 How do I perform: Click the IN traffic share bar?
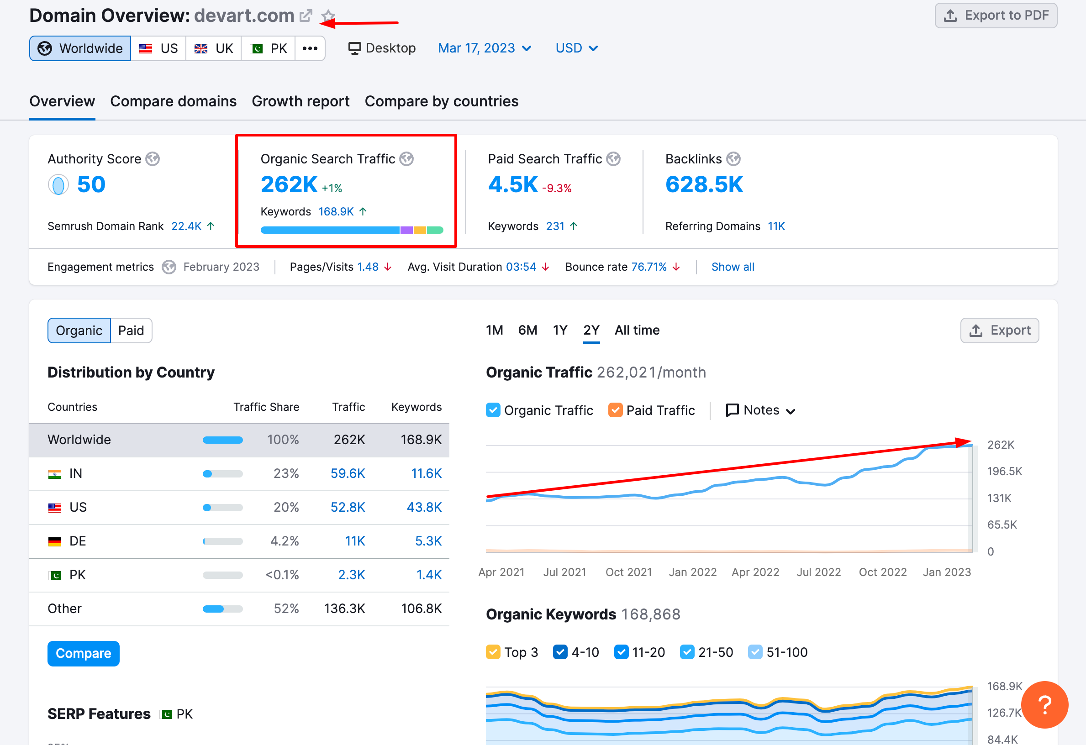222,474
